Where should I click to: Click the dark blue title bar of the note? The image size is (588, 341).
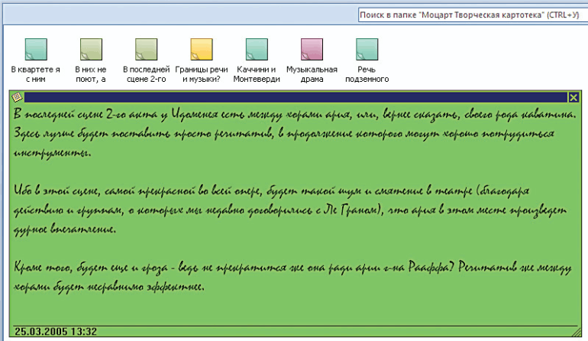(x=296, y=98)
